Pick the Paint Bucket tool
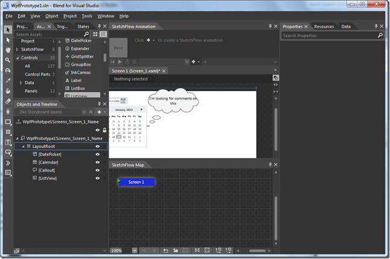The height and width of the screenshot is (259, 390). click(8, 91)
